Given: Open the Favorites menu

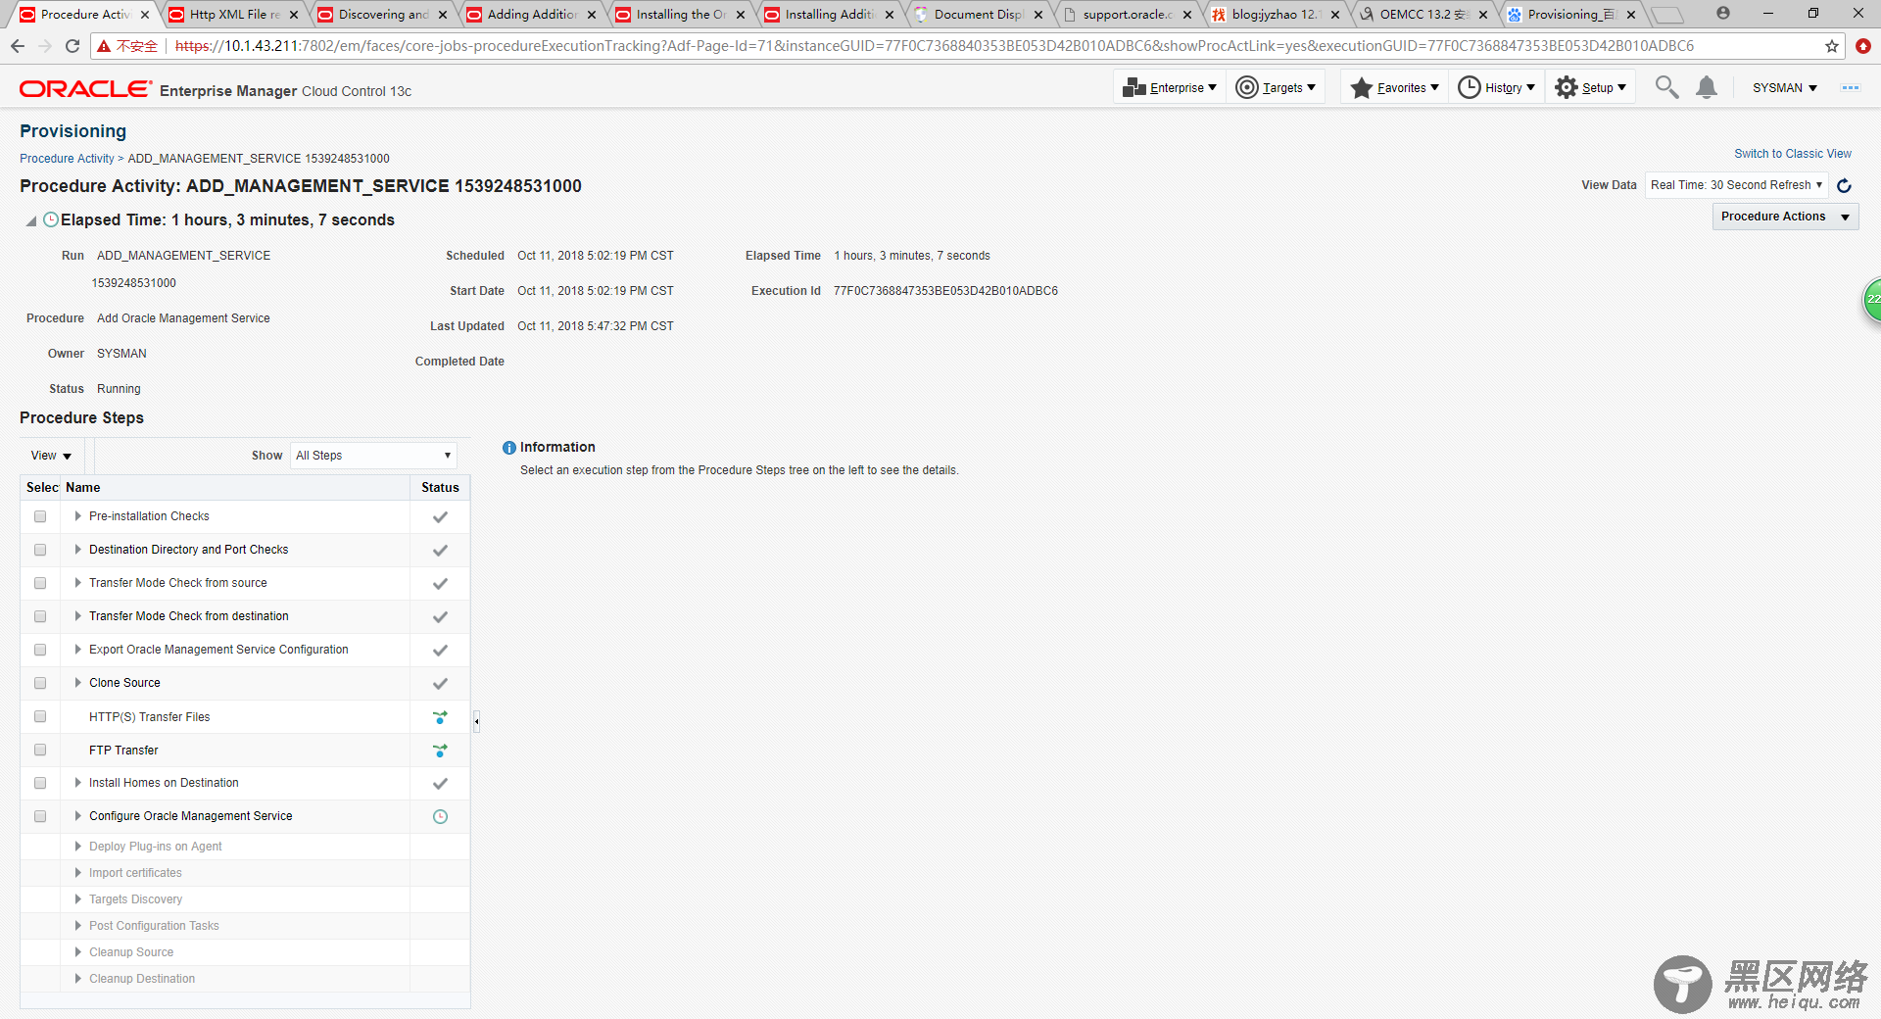Looking at the screenshot, I should pos(1394,87).
